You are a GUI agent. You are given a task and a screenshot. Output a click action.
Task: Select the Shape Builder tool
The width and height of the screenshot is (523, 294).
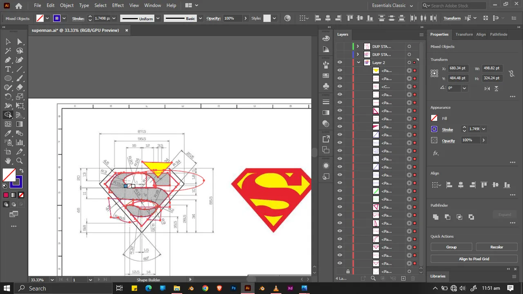click(x=8, y=115)
